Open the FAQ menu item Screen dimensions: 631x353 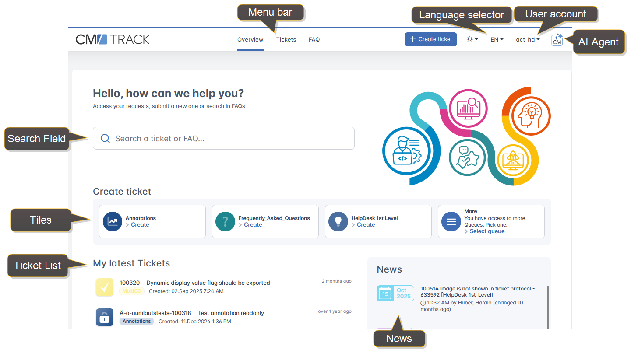[x=314, y=39]
